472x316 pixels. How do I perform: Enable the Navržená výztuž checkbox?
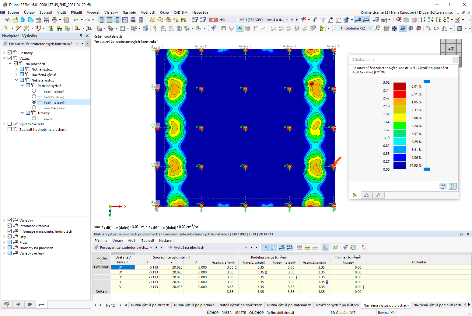click(x=22, y=75)
